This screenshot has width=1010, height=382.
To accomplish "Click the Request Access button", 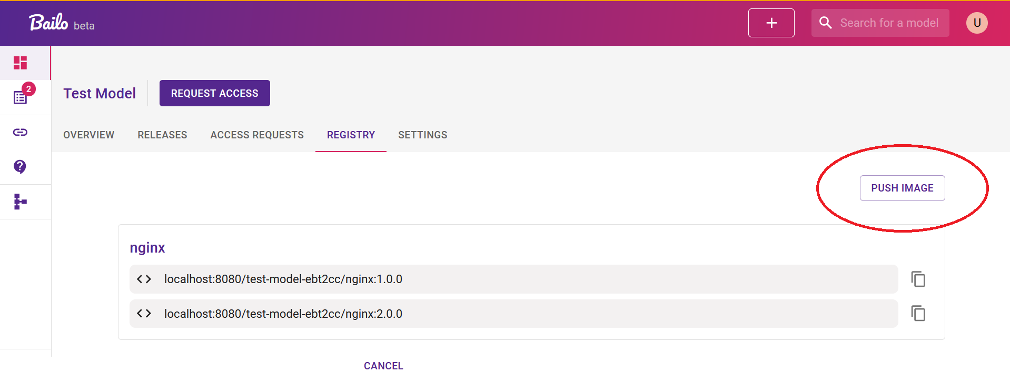I will point(215,93).
